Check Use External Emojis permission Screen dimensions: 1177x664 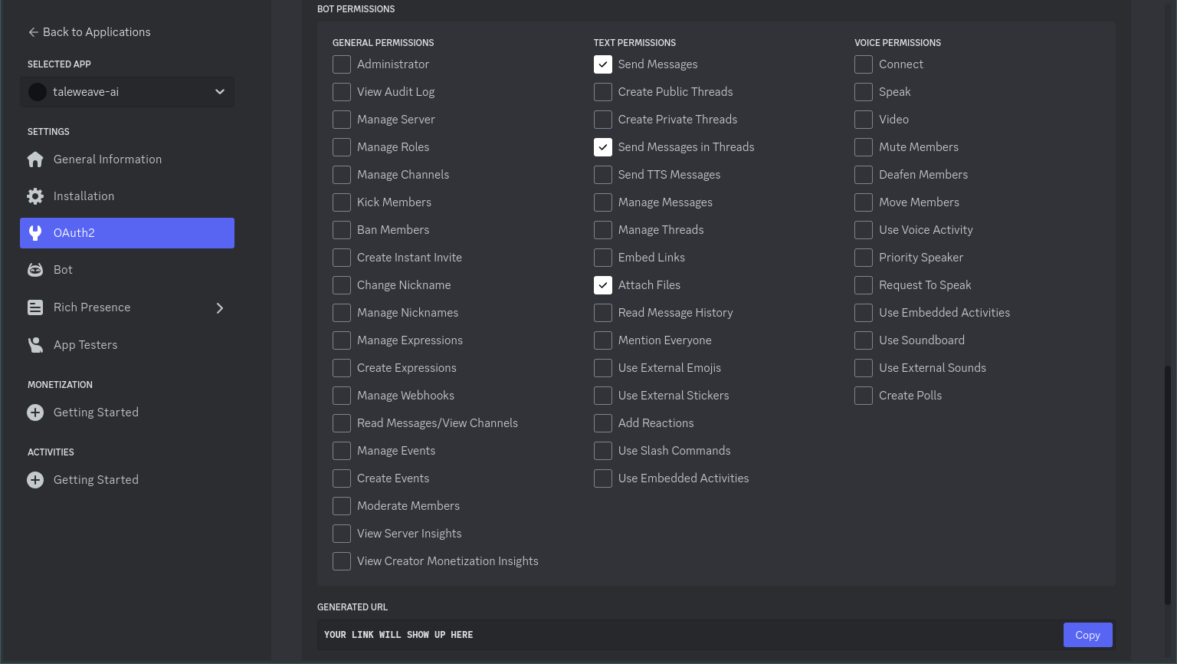pyautogui.click(x=603, y=368)
